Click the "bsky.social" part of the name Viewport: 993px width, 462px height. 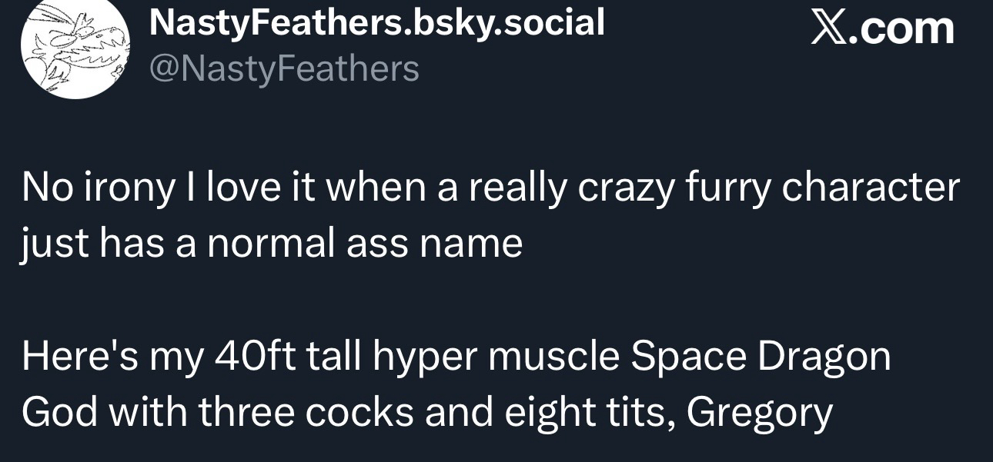click(x=510, y=23)
